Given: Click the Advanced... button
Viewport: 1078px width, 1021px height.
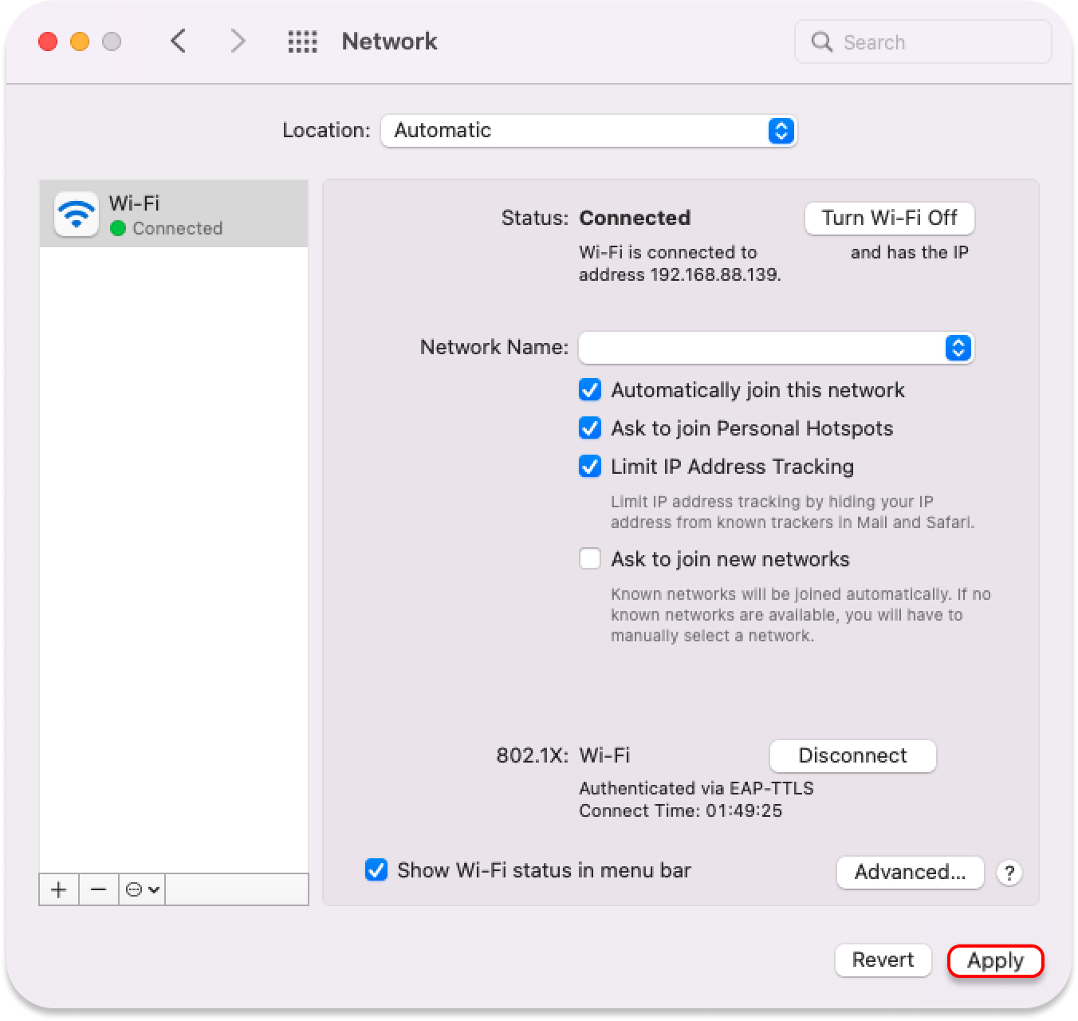Looking at the screenshot, I should tap(910, 873).
